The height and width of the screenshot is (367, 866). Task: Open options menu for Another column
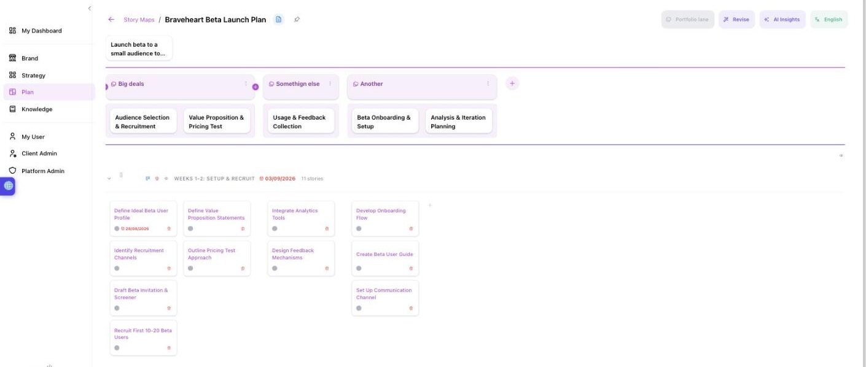click(488, 84)
